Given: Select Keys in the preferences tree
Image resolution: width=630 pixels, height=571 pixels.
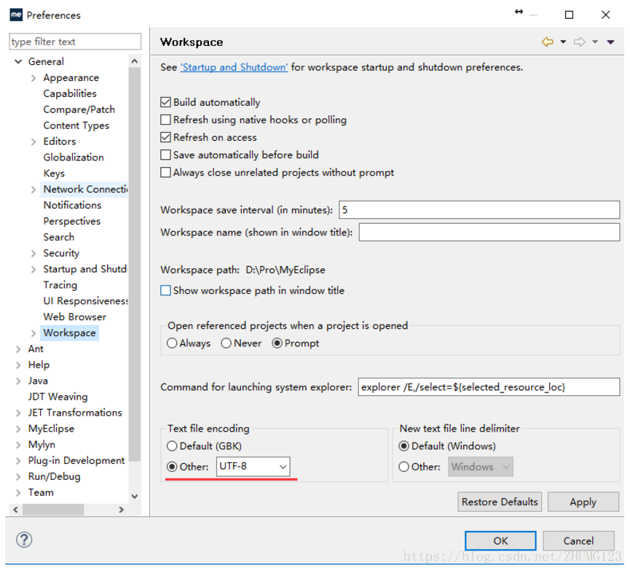Looking at the screenshot, I should point(54,174).
